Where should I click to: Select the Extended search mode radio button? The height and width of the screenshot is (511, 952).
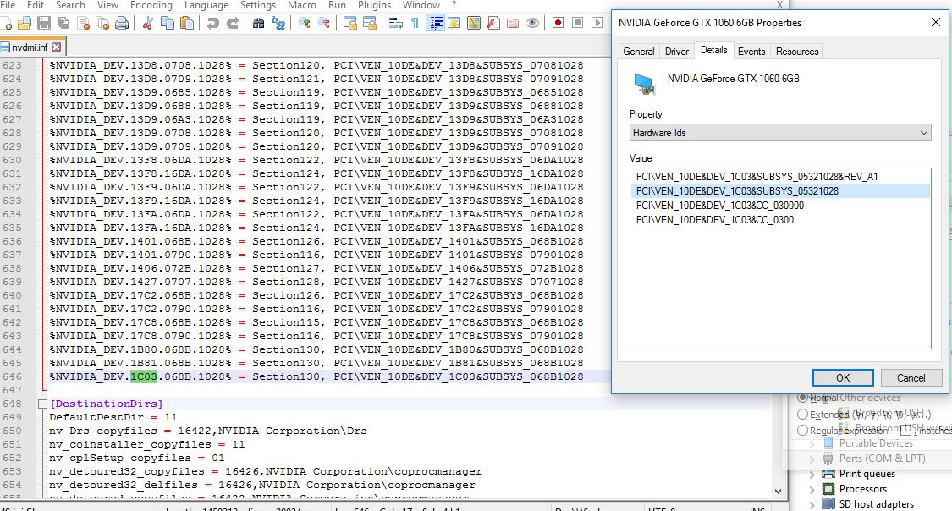point(803,415)
